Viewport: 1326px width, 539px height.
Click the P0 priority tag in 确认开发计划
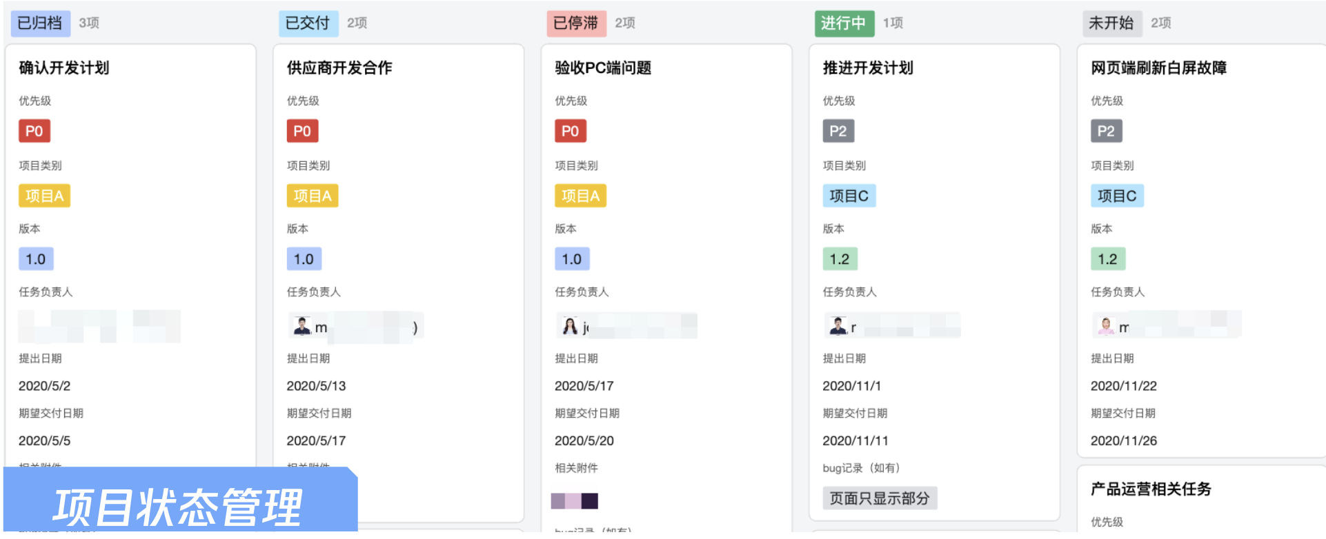click(34, 131)
